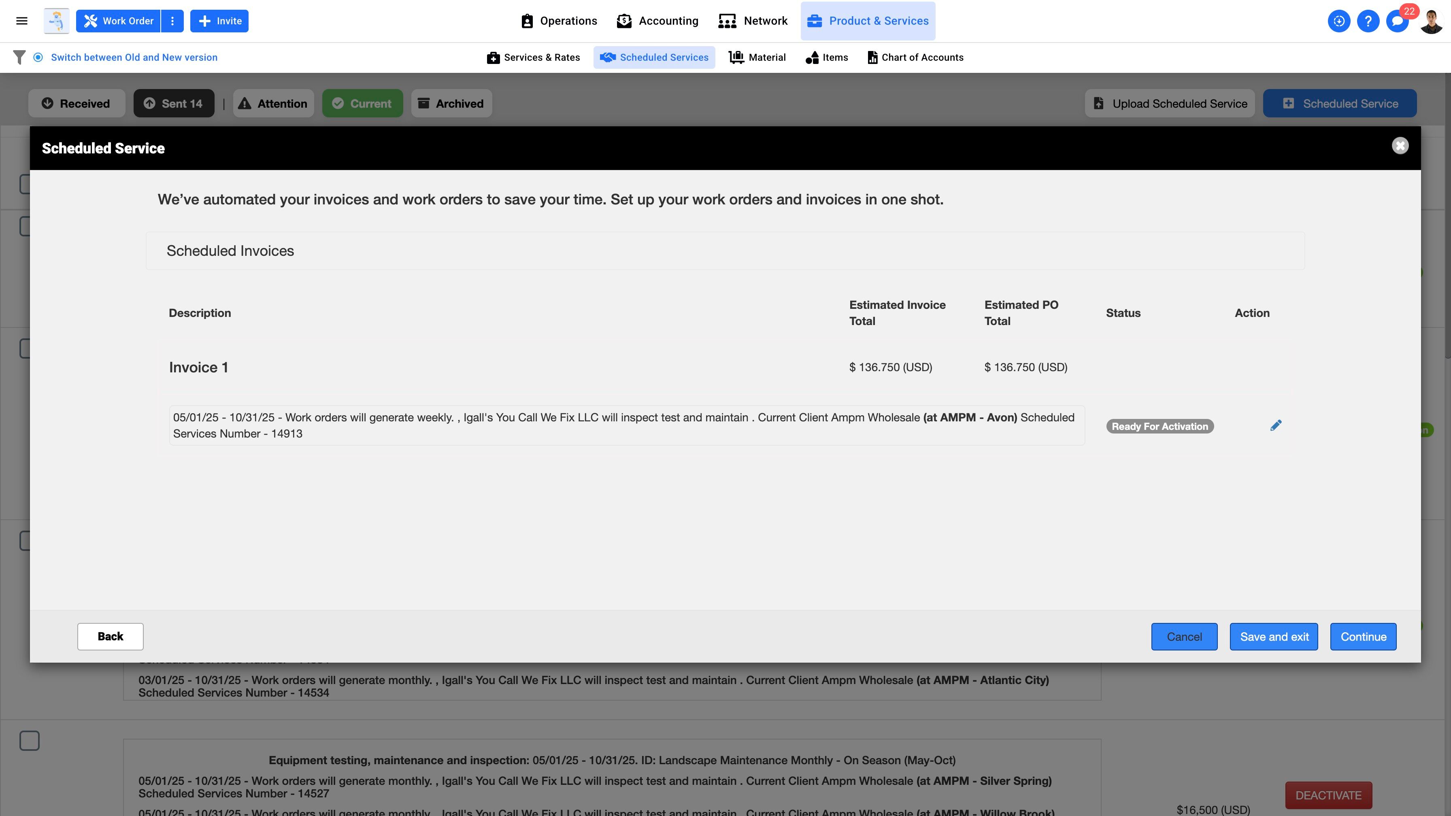Screen dimensions: 1451x816
Task: Click Switch between Old and New version link
Action: 134,57
